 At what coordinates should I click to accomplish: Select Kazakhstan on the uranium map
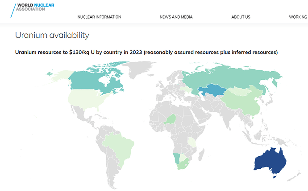coord(213,91)
